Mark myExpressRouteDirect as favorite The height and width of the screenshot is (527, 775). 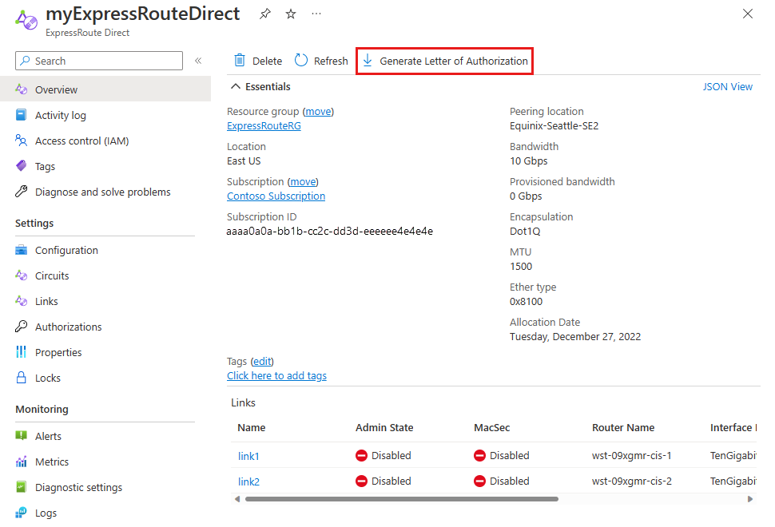point(290,14)
